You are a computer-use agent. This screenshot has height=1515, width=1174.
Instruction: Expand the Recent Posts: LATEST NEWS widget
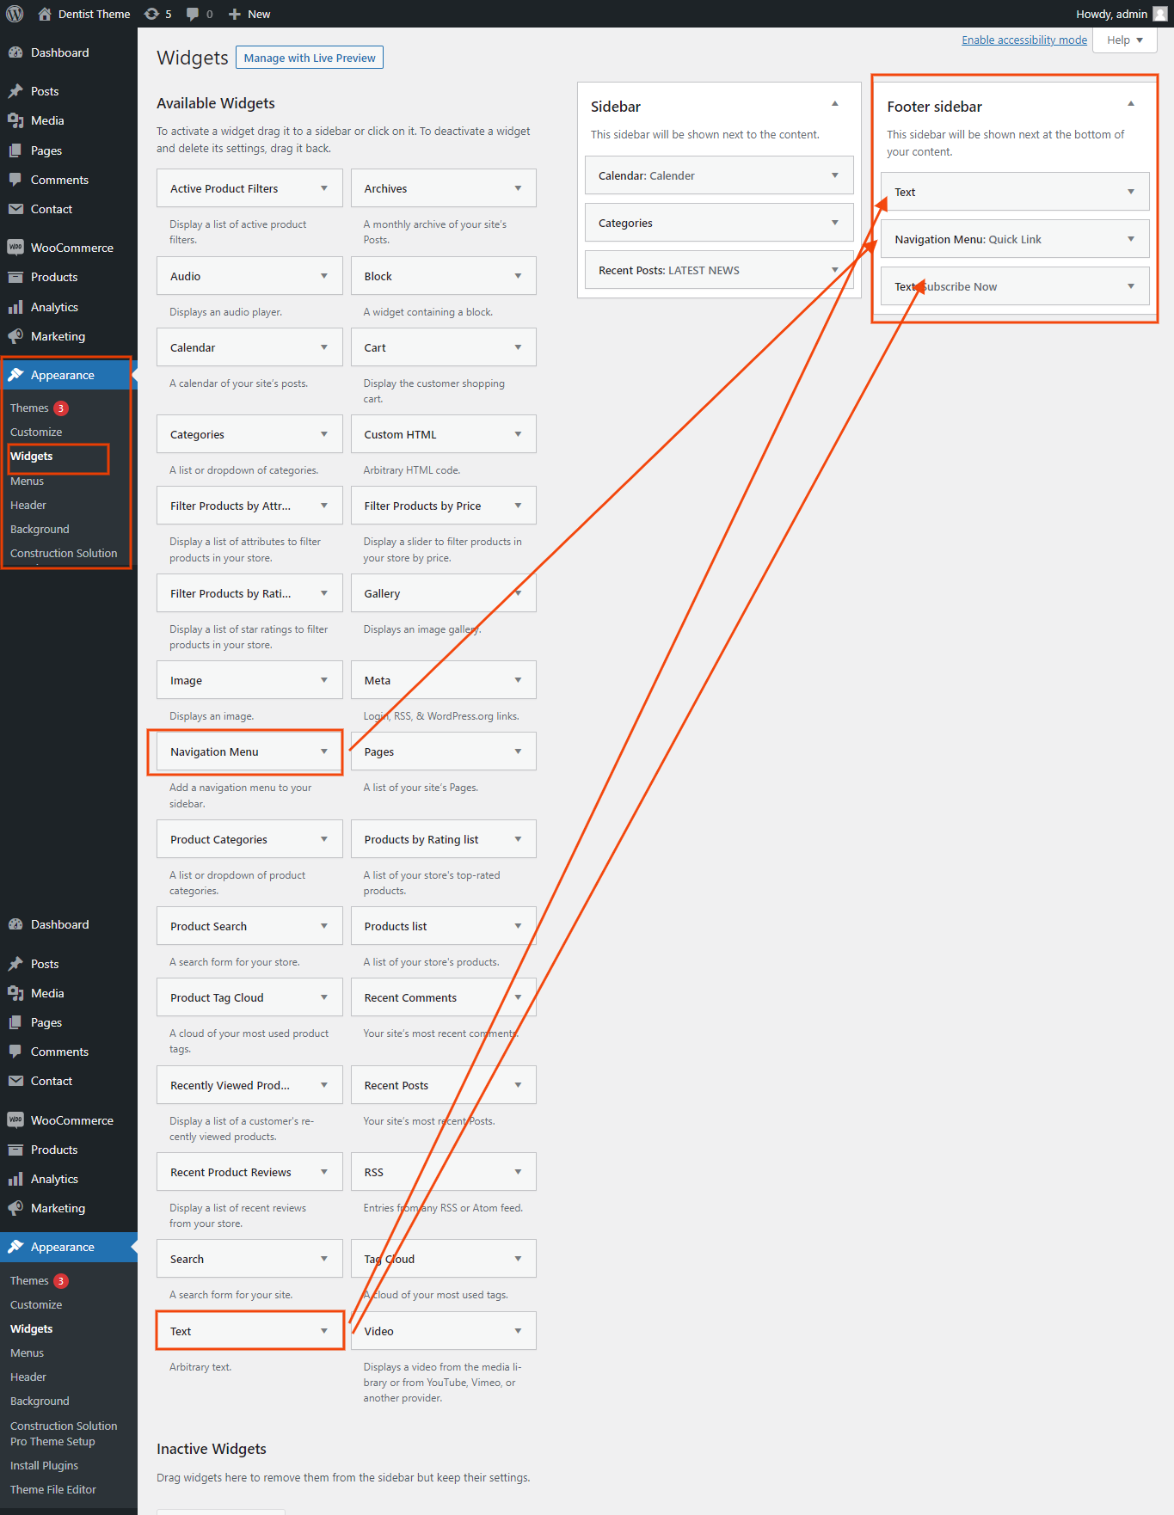click(834, 270)
